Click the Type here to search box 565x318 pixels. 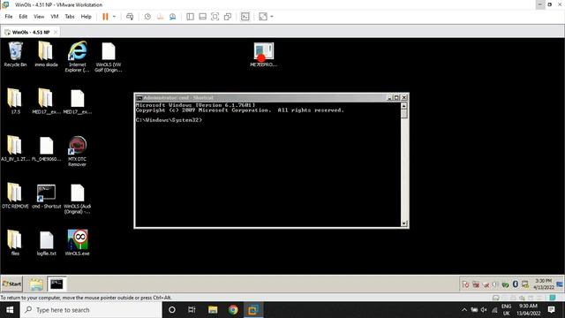(91, 310)
